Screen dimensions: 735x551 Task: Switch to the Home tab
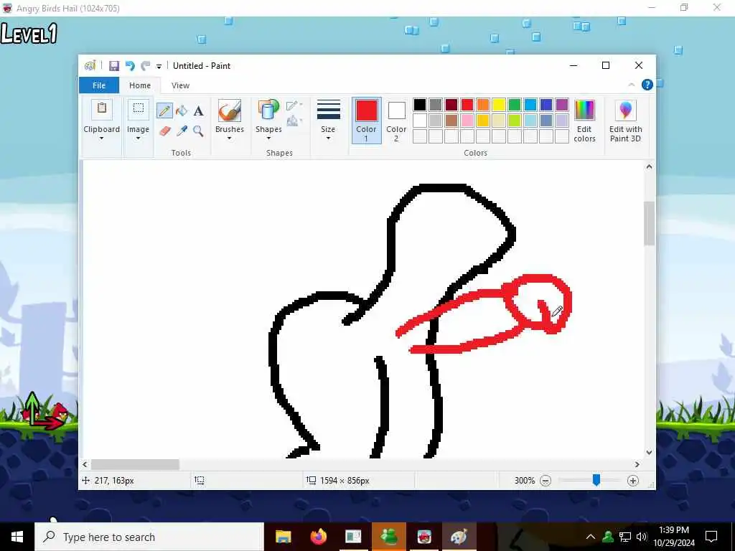[x=140, y=85]
